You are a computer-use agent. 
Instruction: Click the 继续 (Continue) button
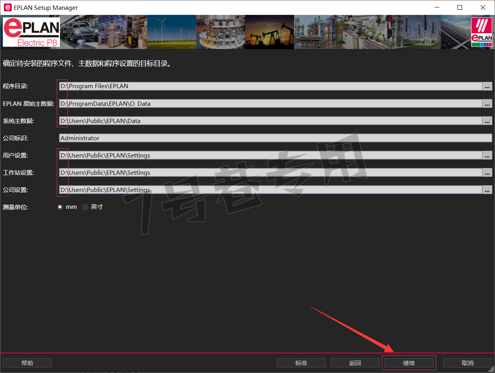point(409,363)
